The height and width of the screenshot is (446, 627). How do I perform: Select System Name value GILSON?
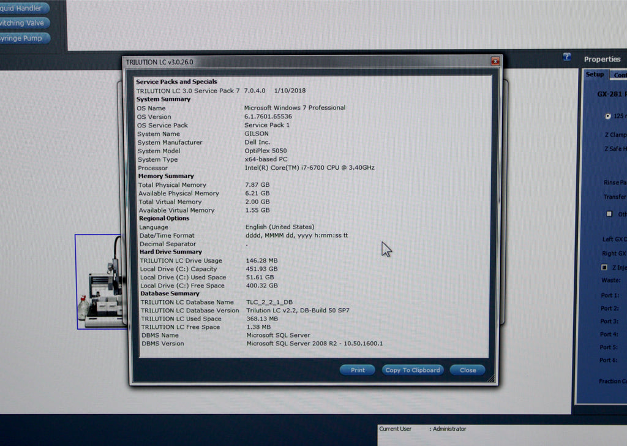pyautogui.click(x=257, y=134)
